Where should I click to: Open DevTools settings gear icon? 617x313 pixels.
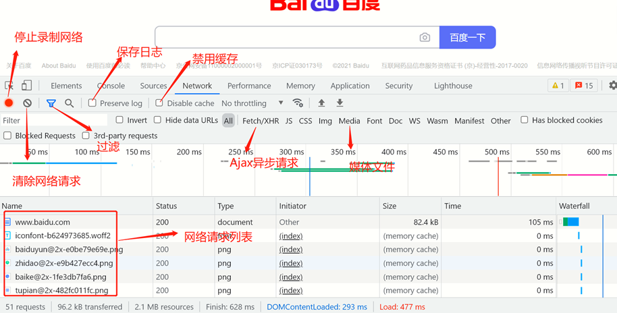(x=613, y=85)
